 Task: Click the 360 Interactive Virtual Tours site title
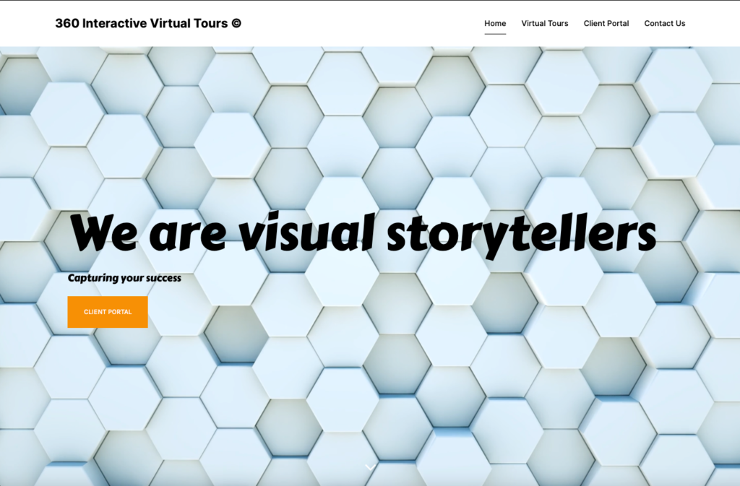tap(148, 23)
